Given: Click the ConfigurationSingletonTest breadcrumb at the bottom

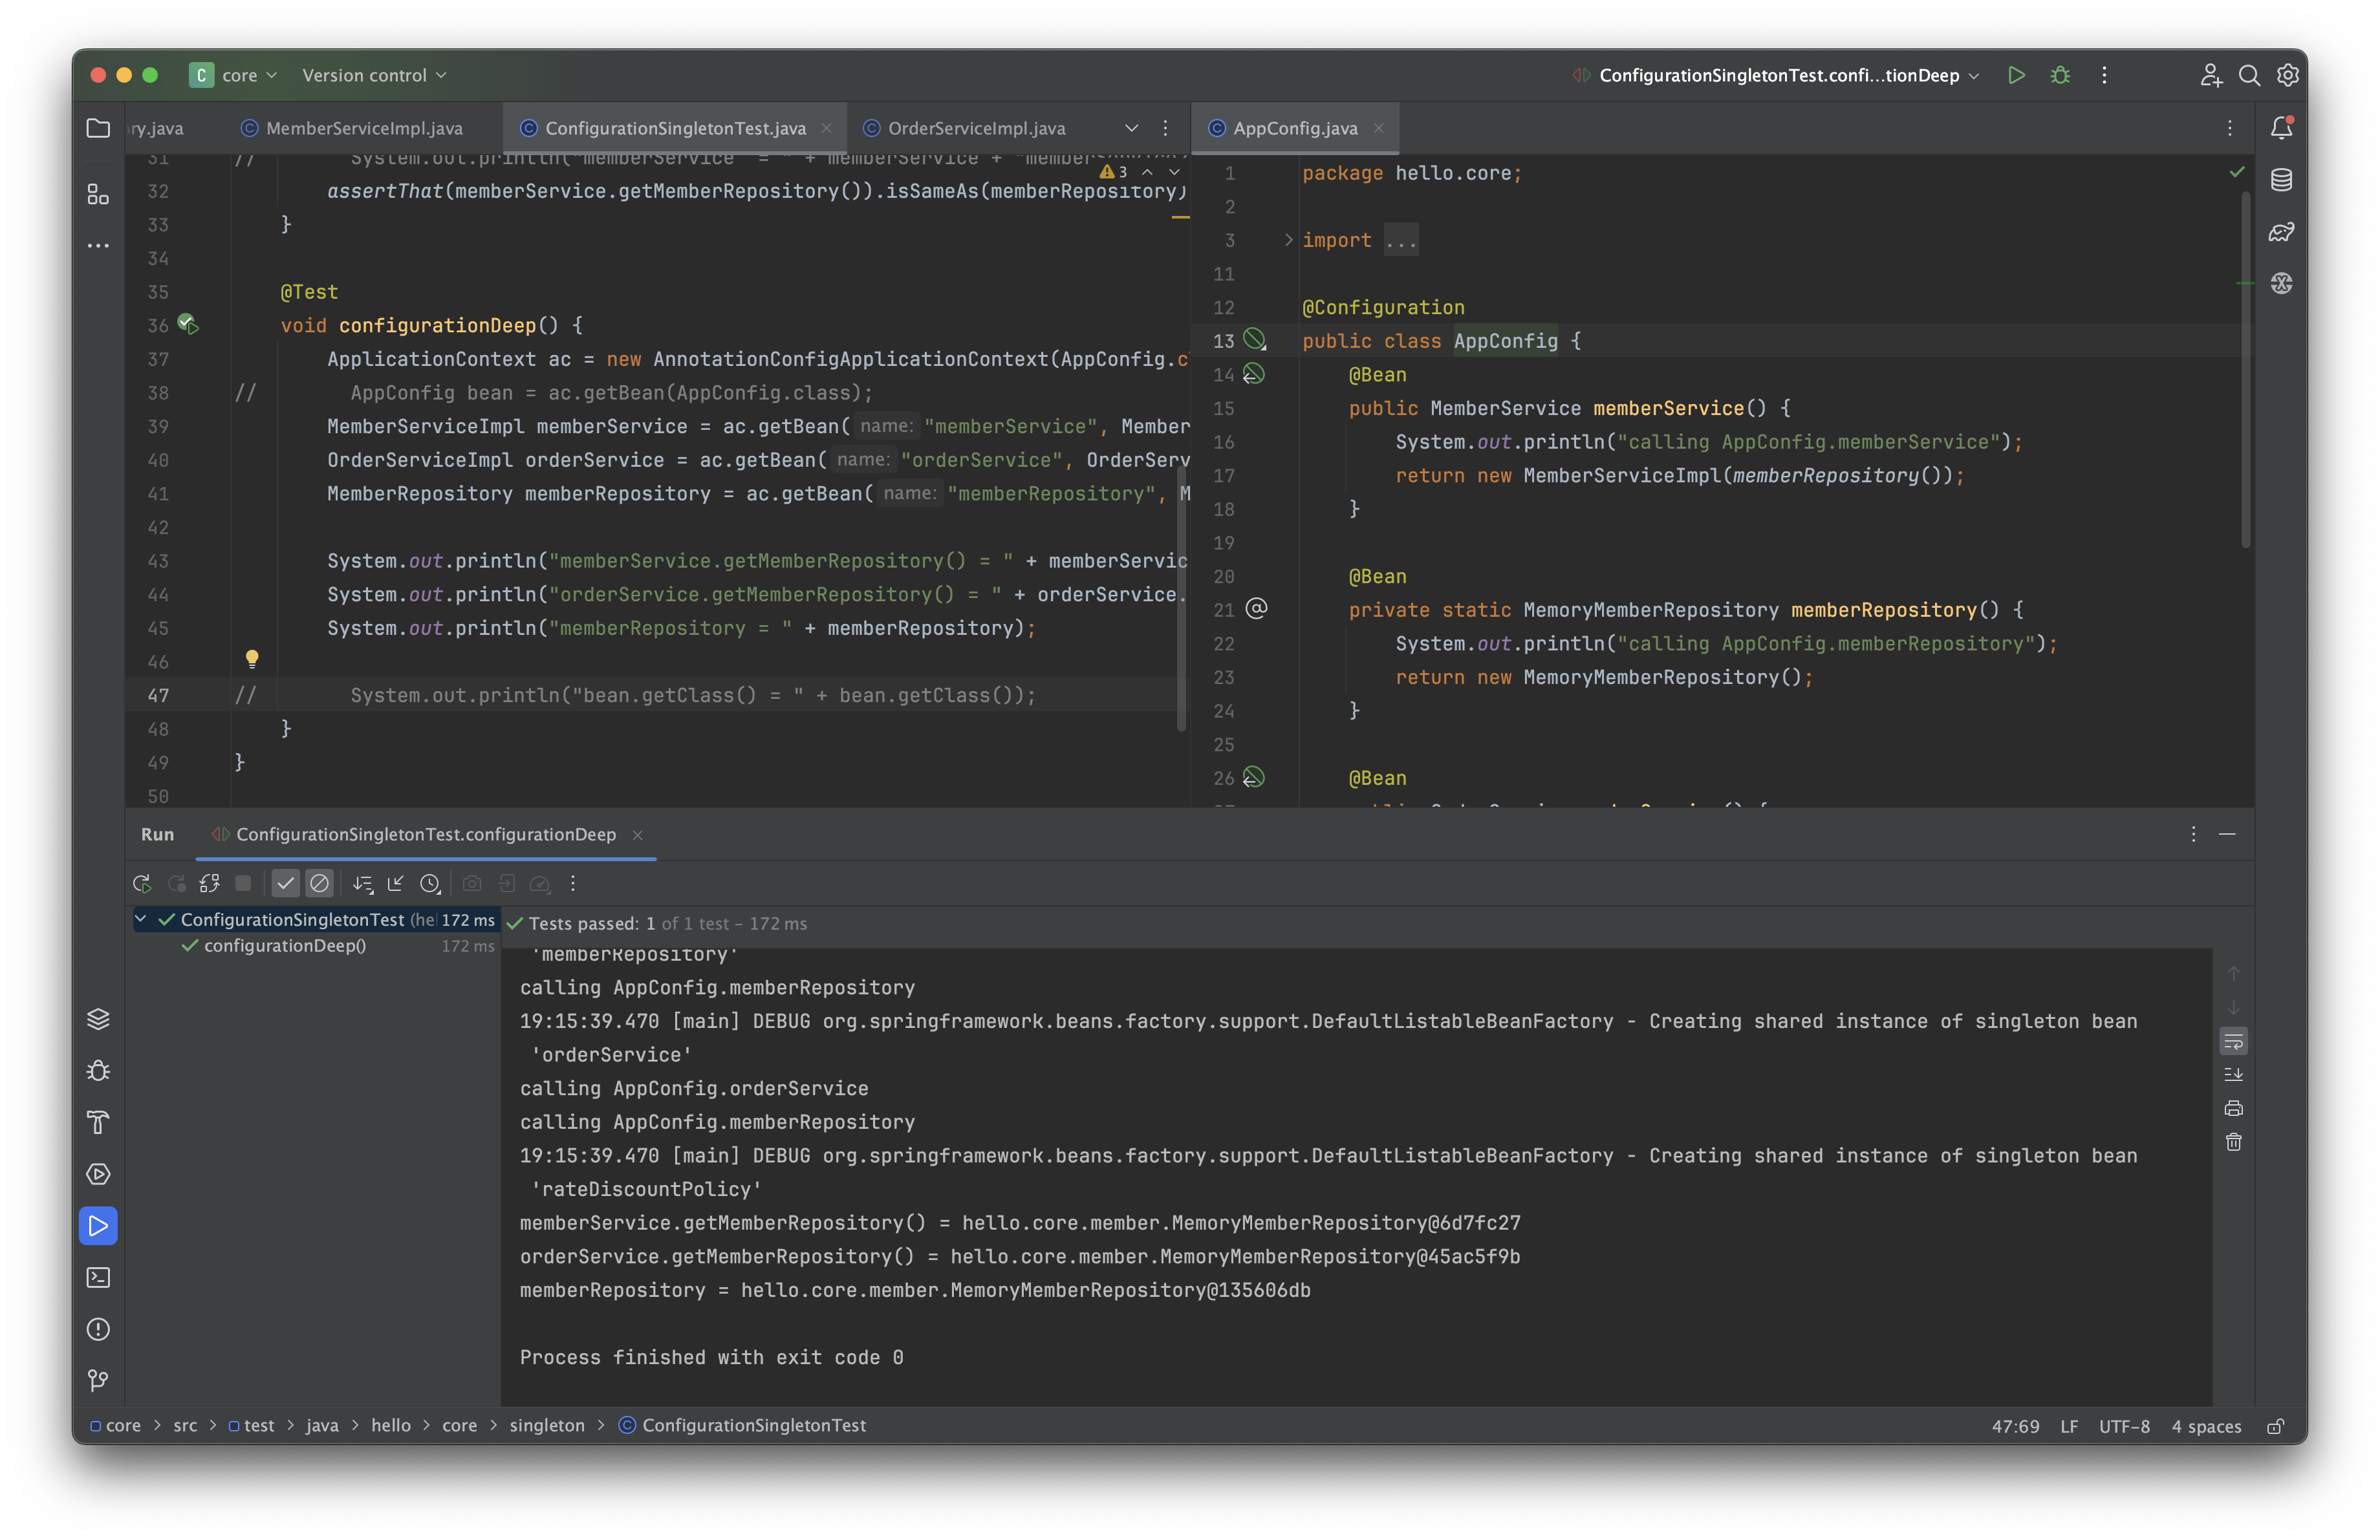Looking at the screenshot, I should coord(743,1426).
